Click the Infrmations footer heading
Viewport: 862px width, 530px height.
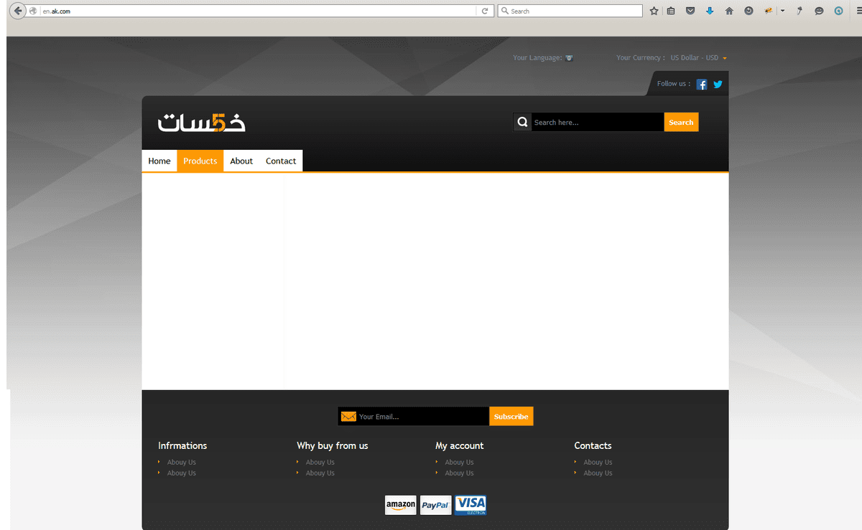click(x=182, y=445)
